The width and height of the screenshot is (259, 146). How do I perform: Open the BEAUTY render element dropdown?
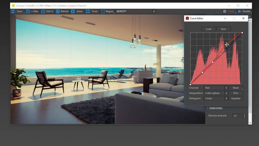(136, 11)
